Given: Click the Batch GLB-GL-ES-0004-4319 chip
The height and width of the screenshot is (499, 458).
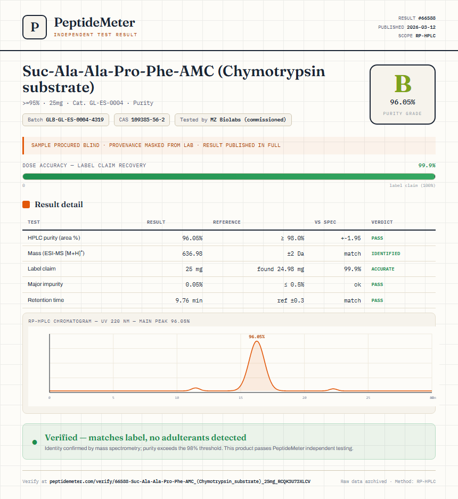Looking at the screenshot, I should click(66, 120).
